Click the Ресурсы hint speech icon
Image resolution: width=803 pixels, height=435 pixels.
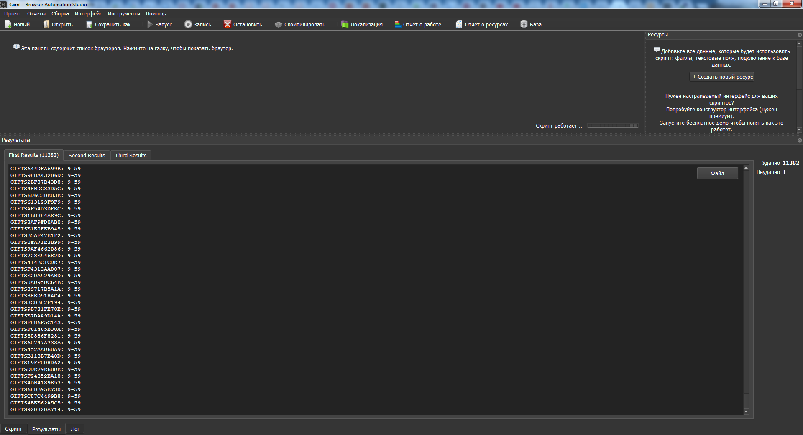[x=657, y=50]
